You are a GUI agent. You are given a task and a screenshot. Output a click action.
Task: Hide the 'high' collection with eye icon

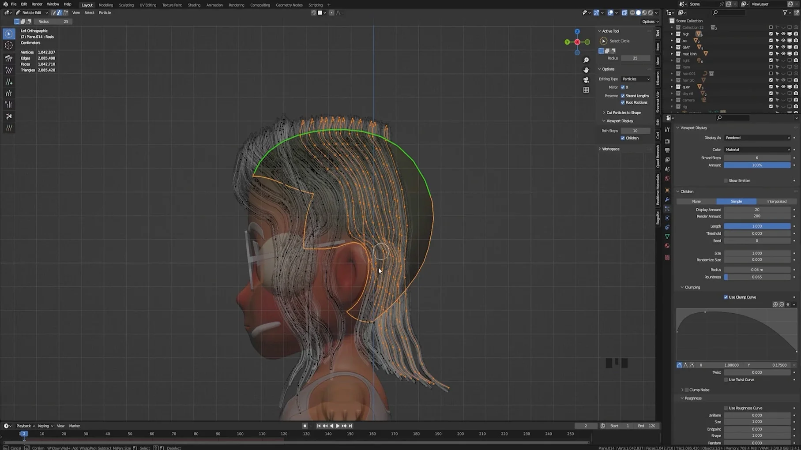783,34
